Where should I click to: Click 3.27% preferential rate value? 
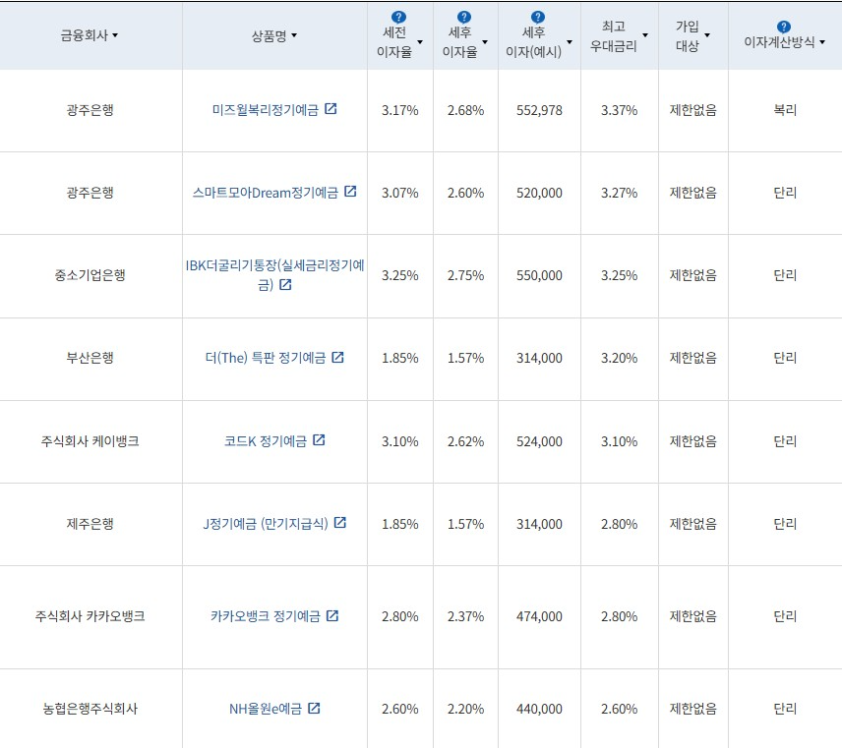tap(619, 194)
